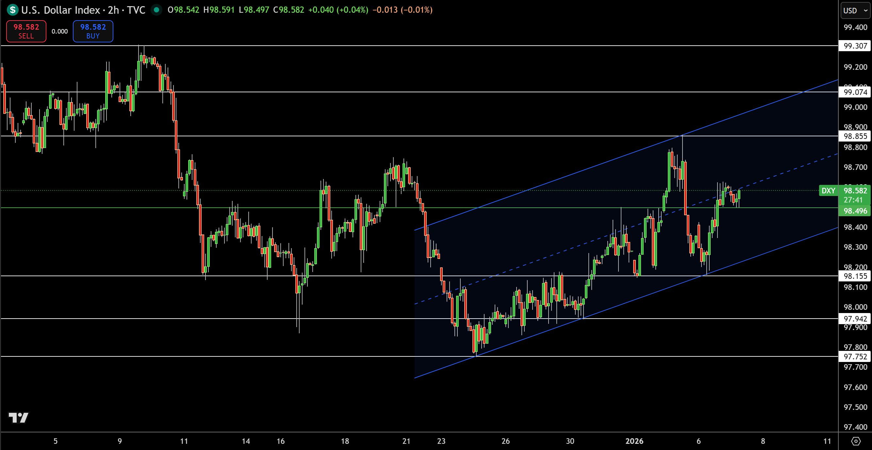Click the 99.307 horizontal line price label
This screenshot has height=450, width=872.
coord(855,46)
